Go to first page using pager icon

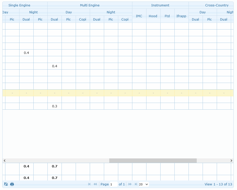[89, 184]
